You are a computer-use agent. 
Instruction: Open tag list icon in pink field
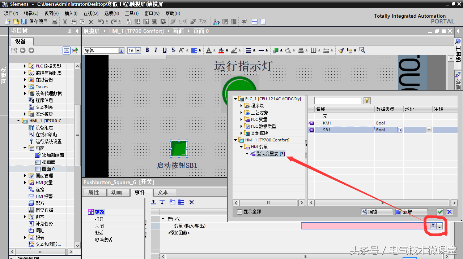click(x=433, y=226)
